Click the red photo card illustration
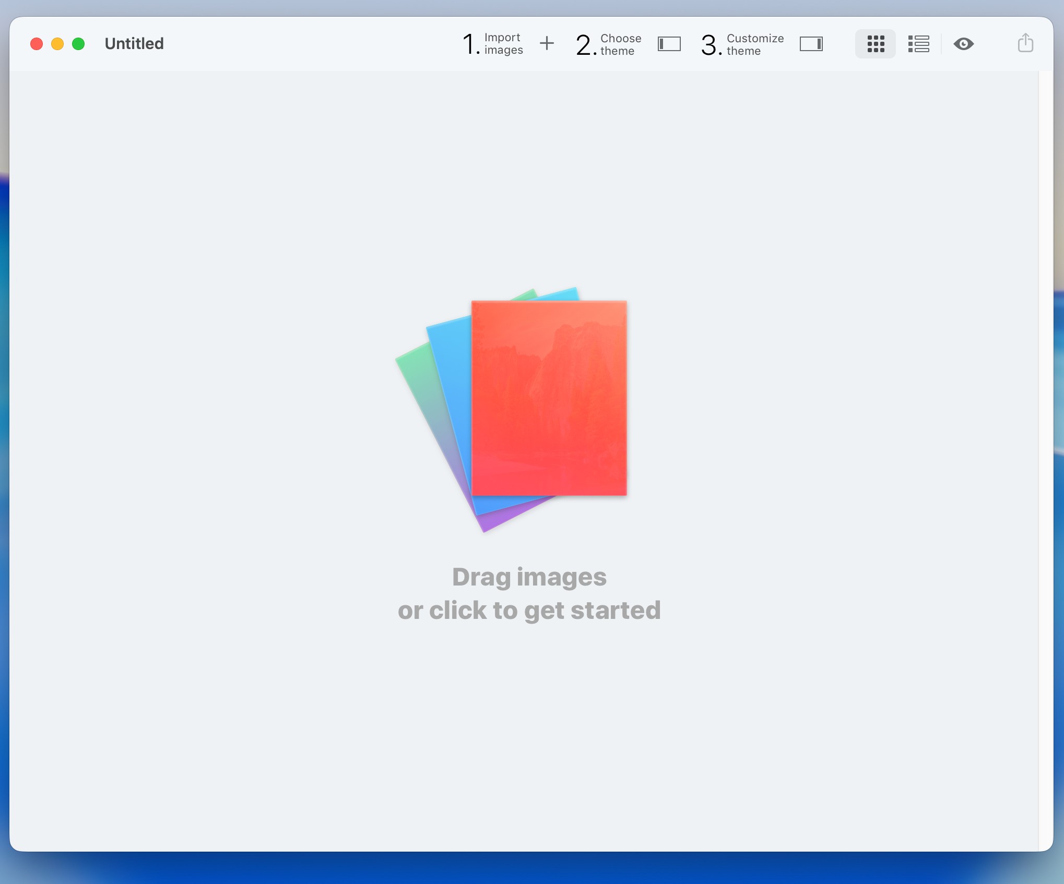Image resolution: width=1064 pixels, height=884 pixels. [x=549, y=398]
